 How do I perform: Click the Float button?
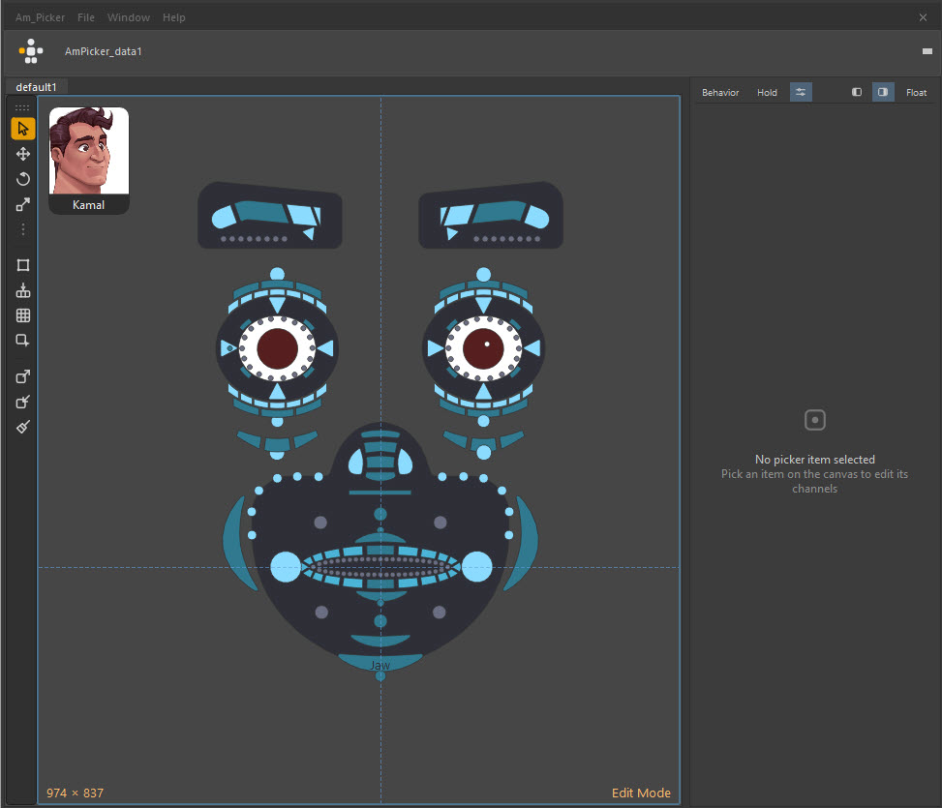click(916, 93)
